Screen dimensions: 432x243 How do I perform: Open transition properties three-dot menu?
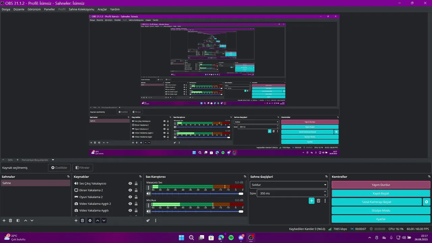[x=325, y=200]
